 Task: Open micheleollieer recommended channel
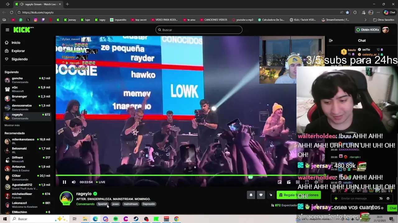coord(27,195)
